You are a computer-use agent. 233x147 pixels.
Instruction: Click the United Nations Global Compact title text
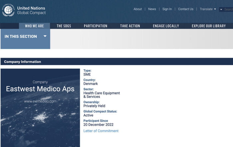point(31,10)
